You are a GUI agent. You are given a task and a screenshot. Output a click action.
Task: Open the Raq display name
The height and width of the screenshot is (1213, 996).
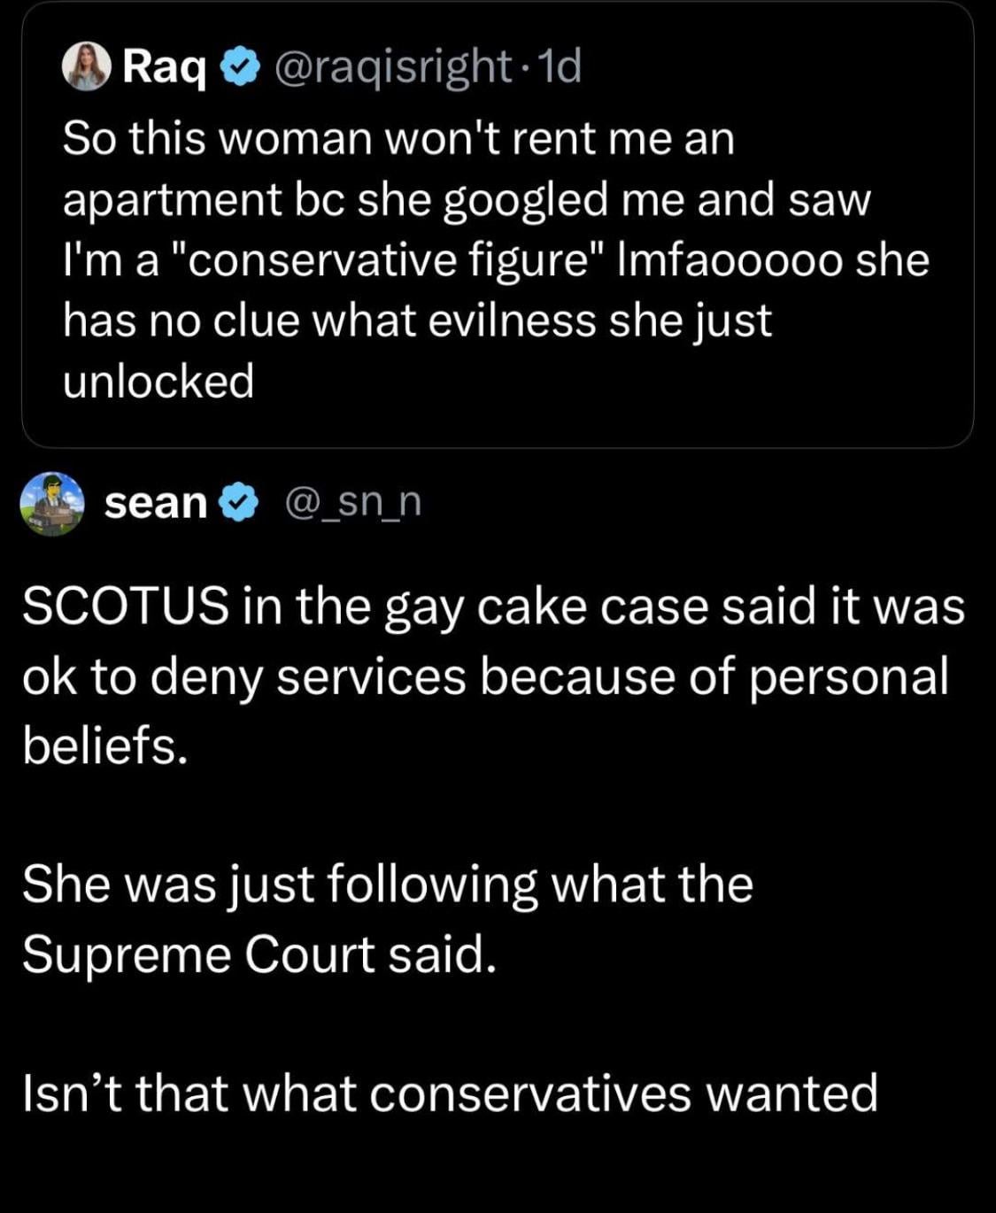165,66
